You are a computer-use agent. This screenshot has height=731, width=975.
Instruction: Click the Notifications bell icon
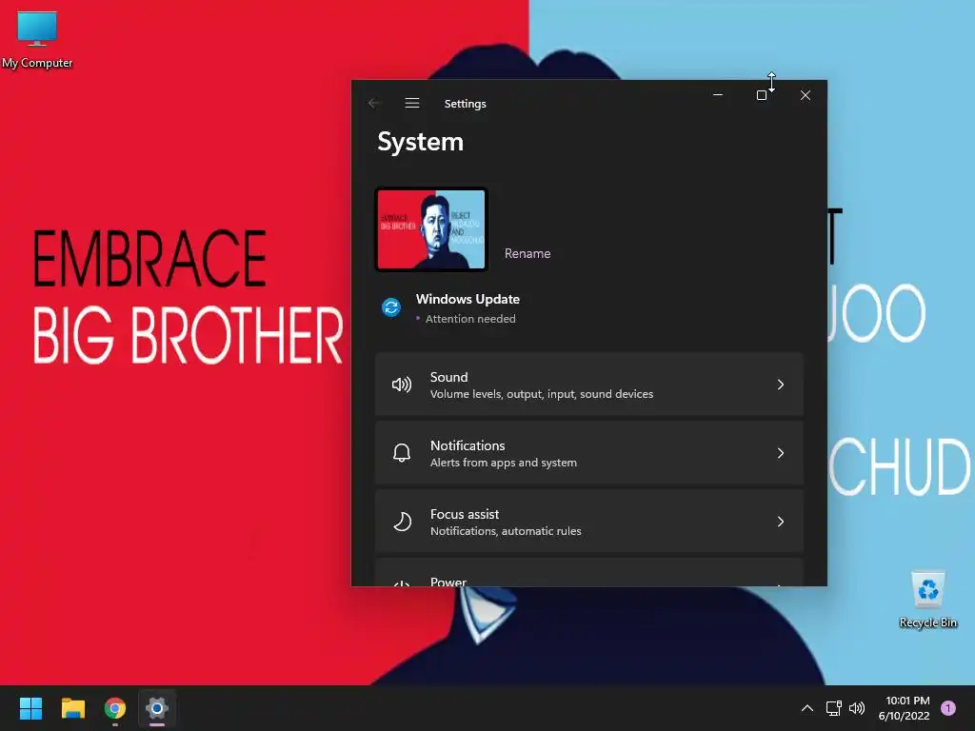click(402, 453)
